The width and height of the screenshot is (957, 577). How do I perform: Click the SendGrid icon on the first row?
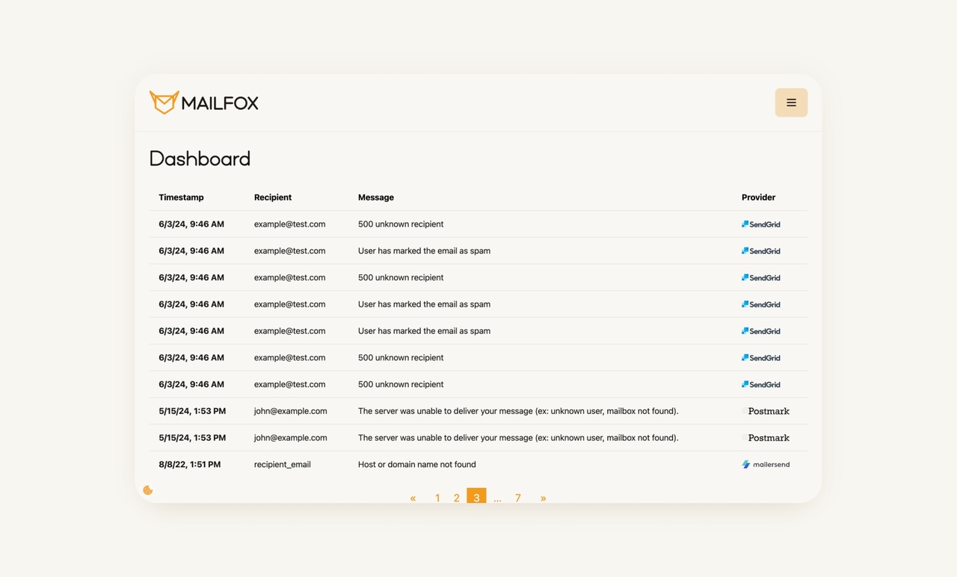(760, 223)
